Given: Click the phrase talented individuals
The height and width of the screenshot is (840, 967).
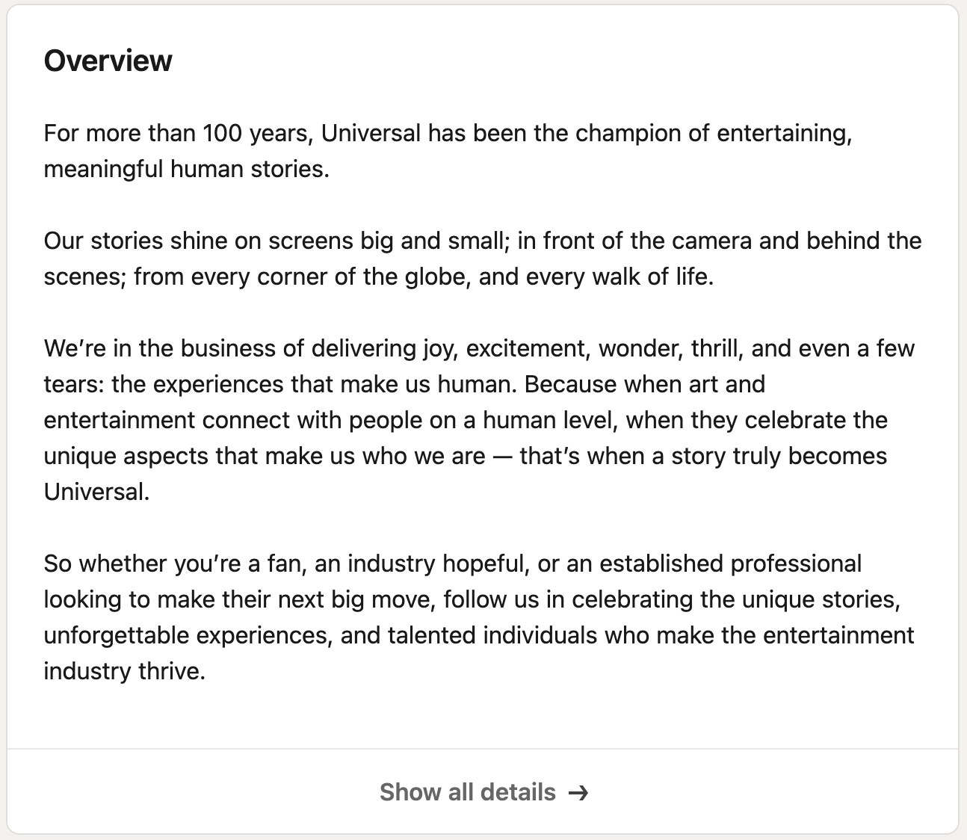Looking at the screenshot, I should (x=492, y=635).
